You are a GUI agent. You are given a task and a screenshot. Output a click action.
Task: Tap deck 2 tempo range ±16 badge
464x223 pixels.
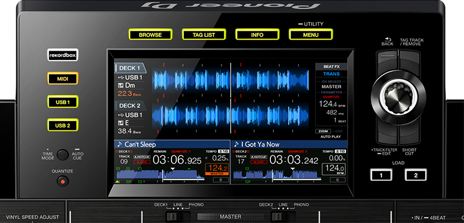point(341,151)
